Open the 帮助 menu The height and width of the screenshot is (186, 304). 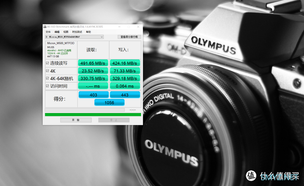pos(89,32)
